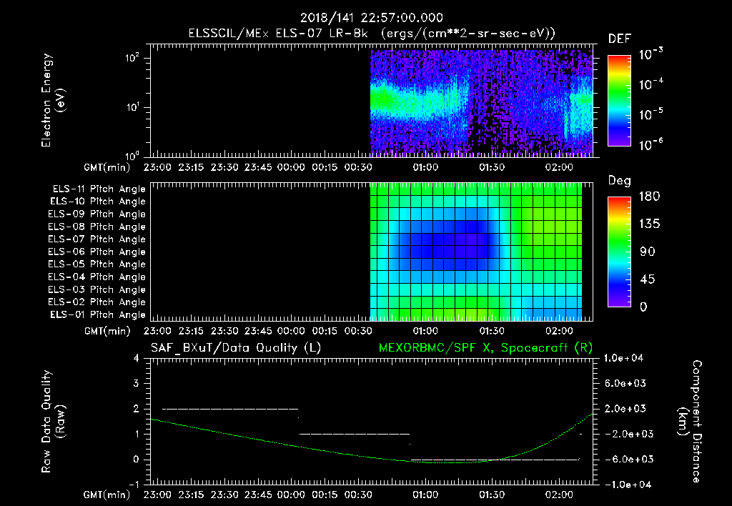Click the 135 tick on Deg color bar
The height and width of the screenshot is (506, 732).
(x=649, y=224)
